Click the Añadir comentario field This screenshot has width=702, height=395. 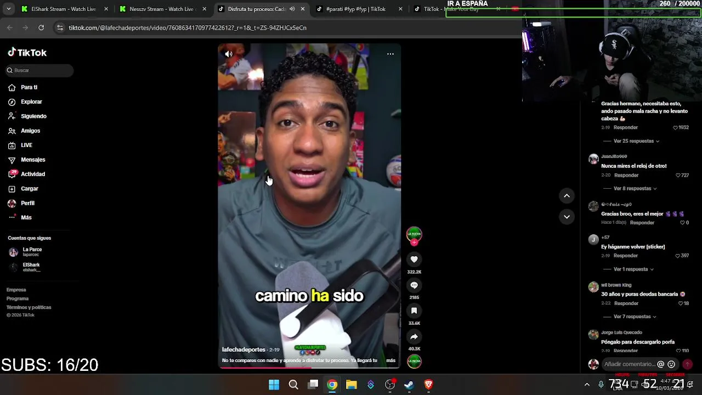click(629, 364)
